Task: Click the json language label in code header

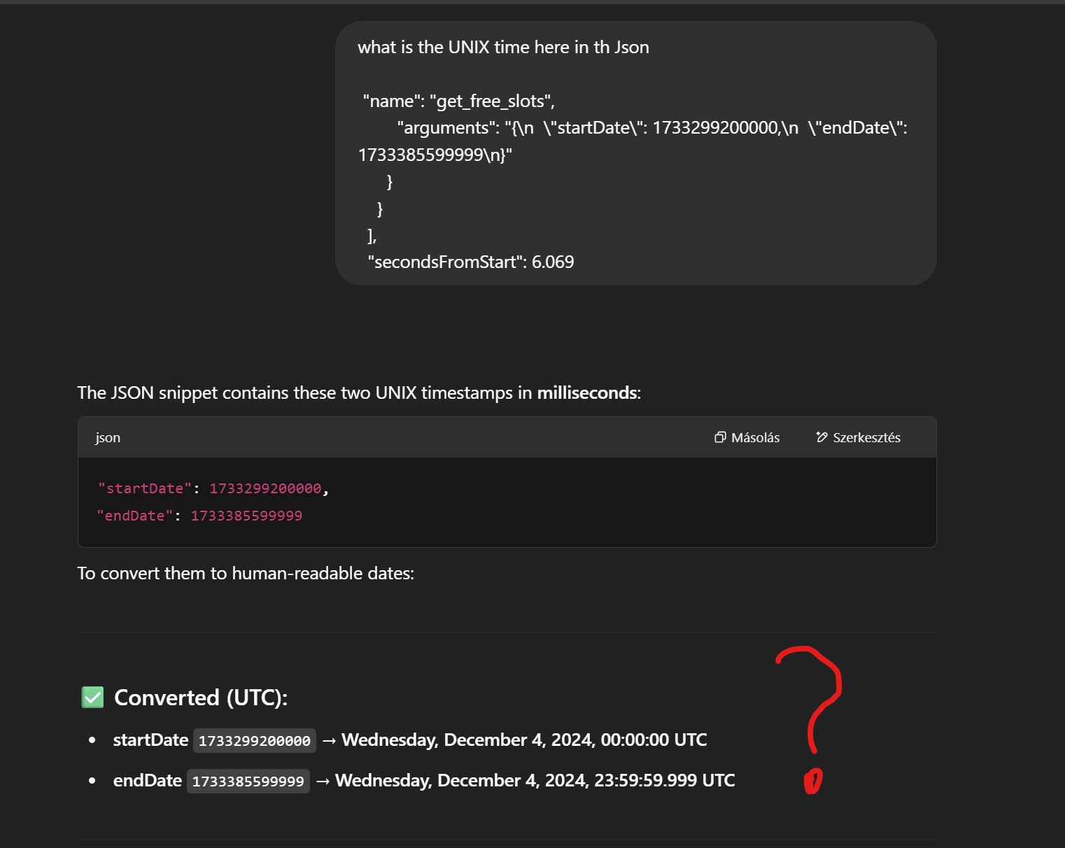Action: 108,437
